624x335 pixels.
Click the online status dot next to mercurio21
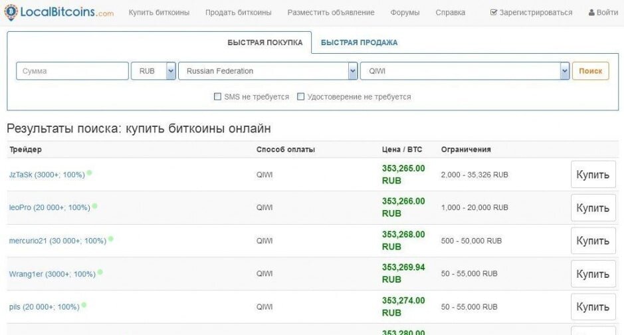click(x=111, y=239)
